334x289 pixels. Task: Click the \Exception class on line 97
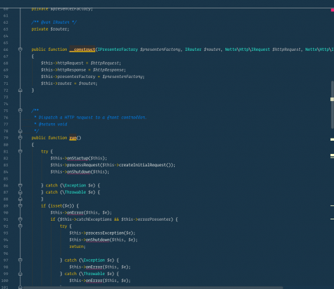tap(93, 260)
